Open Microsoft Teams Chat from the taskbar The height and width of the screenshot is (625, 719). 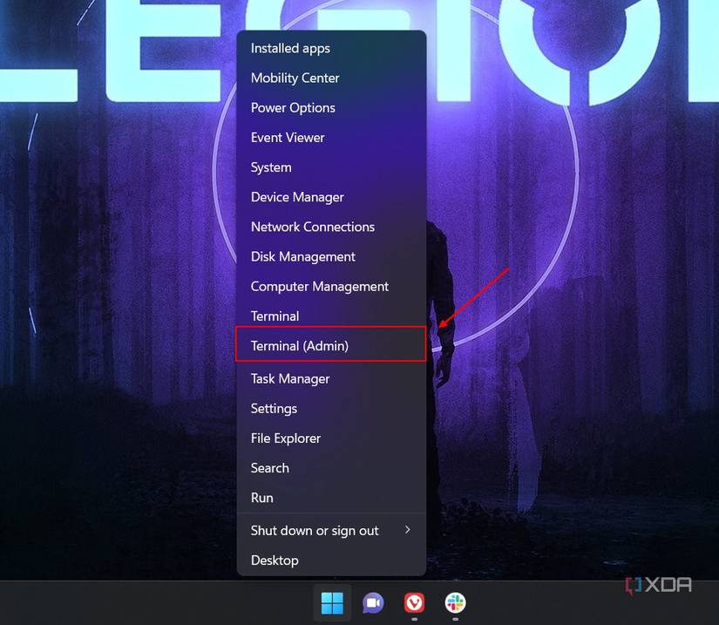(373, 602)
